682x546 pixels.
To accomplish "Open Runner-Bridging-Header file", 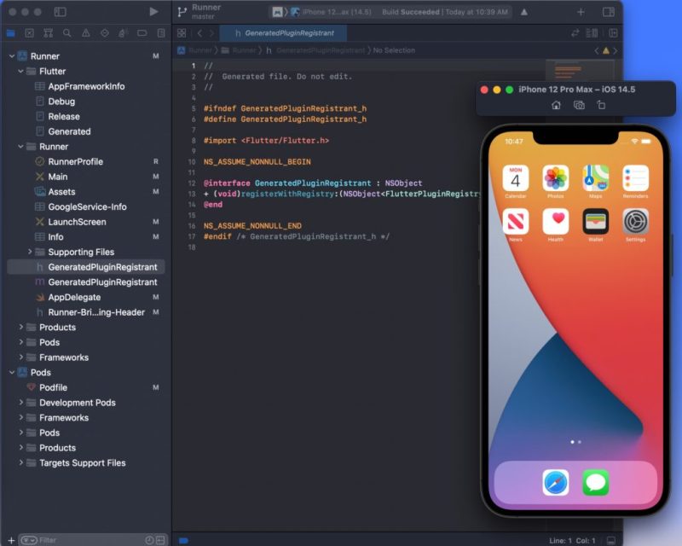I will 96,312.
